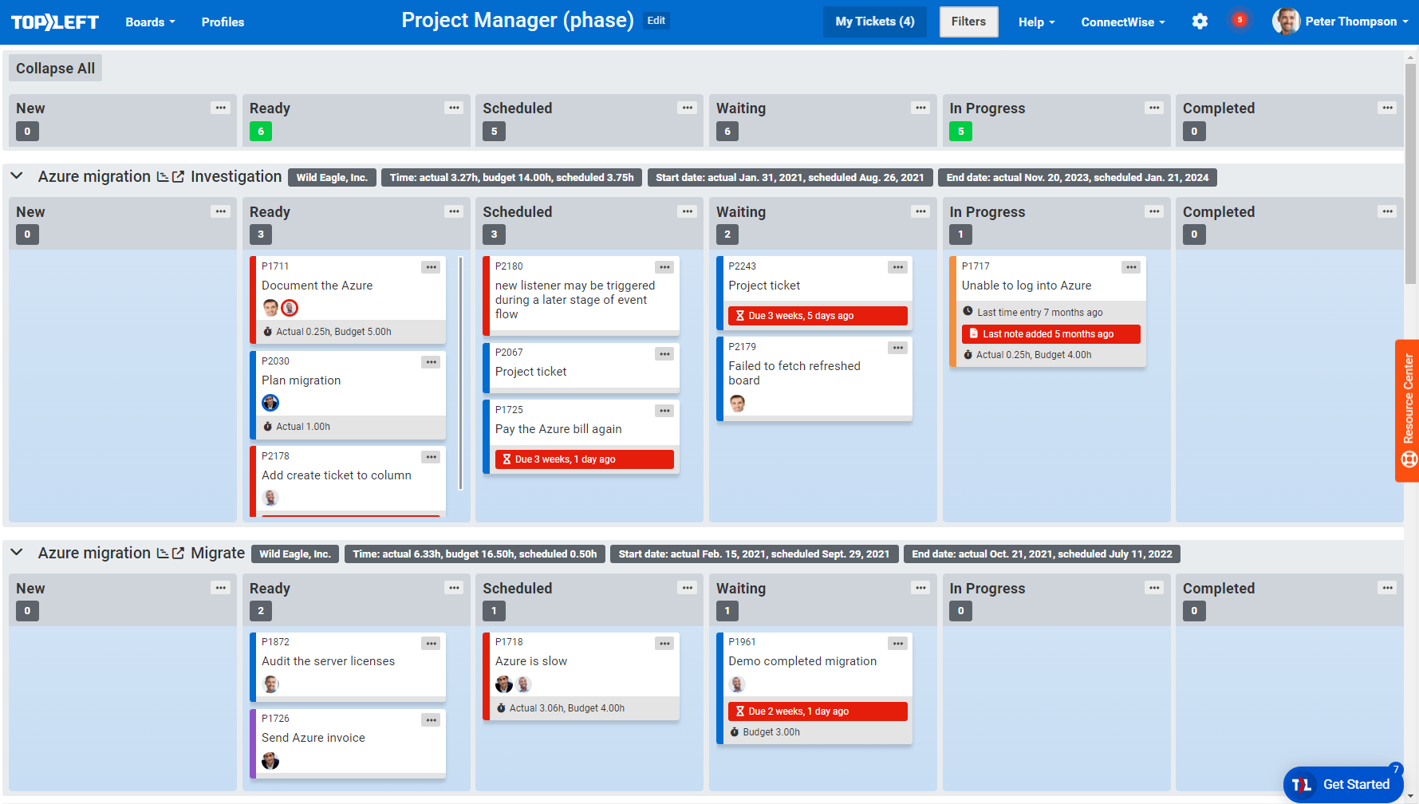Screen dimensions: 1419x804
Task: Click Collapse All
Action: click(55, 69)
